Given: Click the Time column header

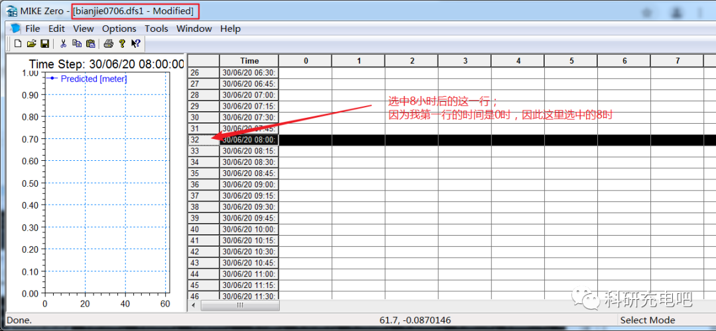Looking at the screenshot, I should [249, 61].
